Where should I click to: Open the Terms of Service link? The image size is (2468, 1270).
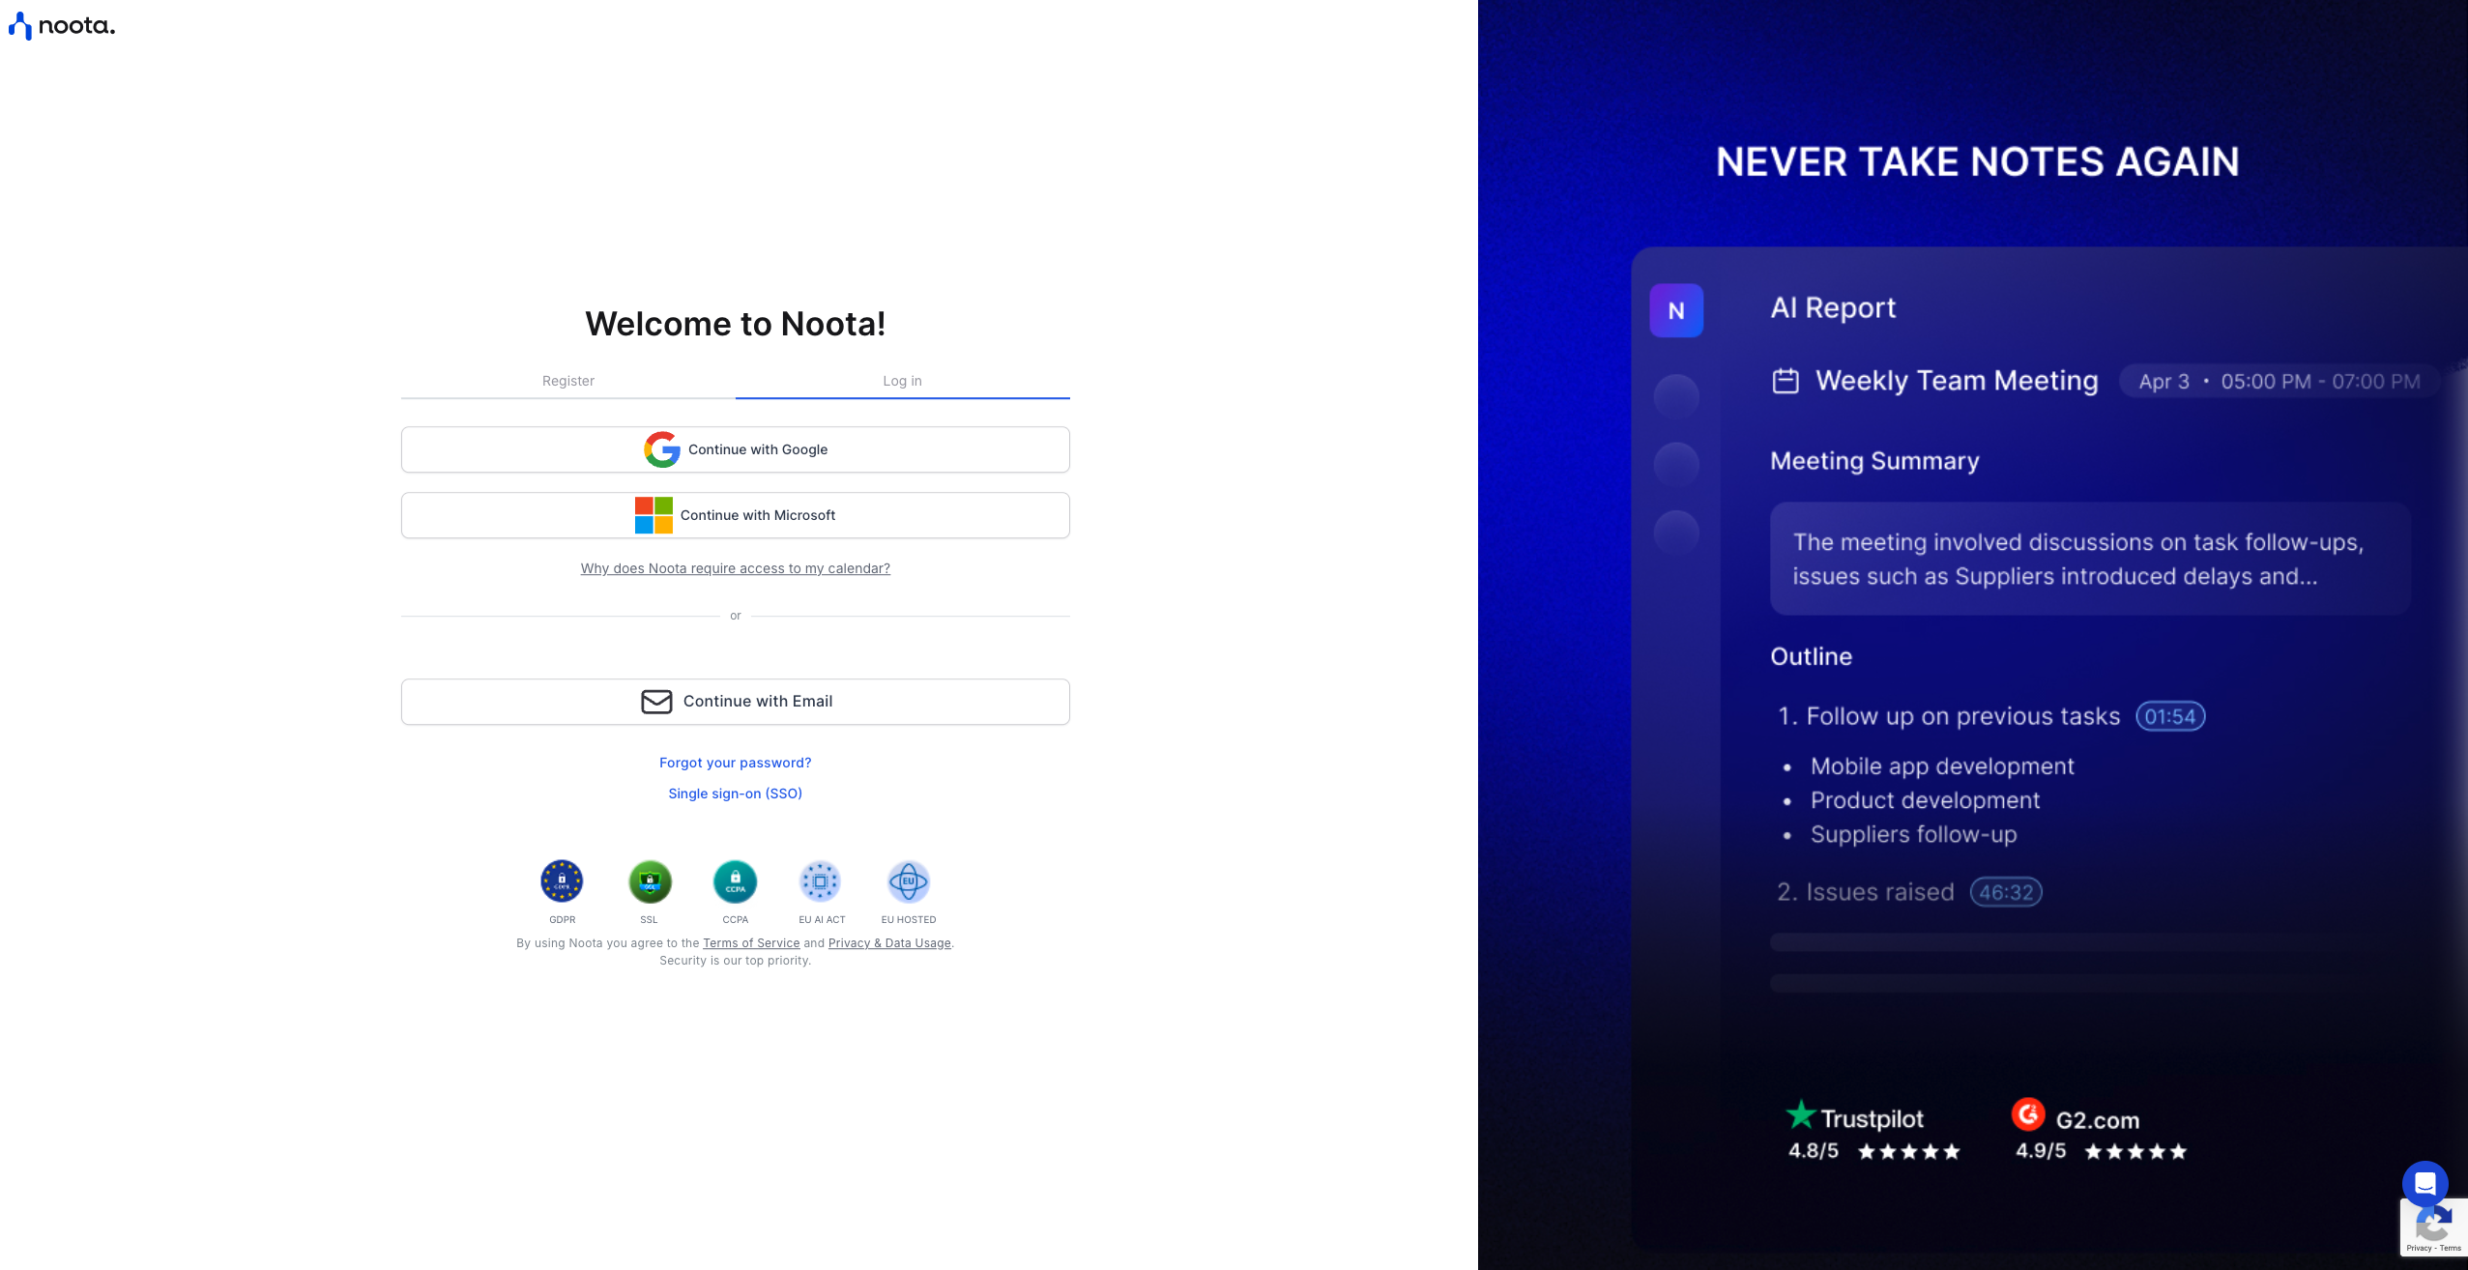click(751, 943)
